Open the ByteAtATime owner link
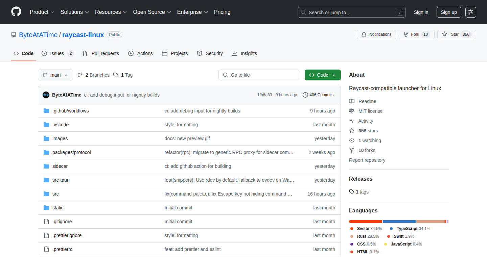Viewport: 487px width, 257px height. coord(38,35)
